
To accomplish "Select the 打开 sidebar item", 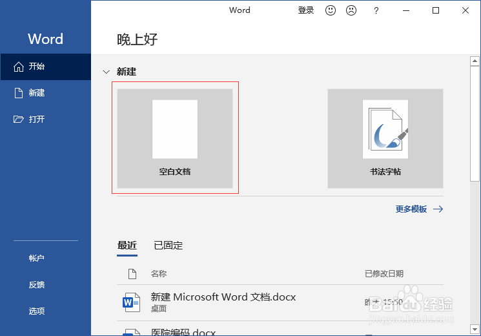I will tap(46, 119).
